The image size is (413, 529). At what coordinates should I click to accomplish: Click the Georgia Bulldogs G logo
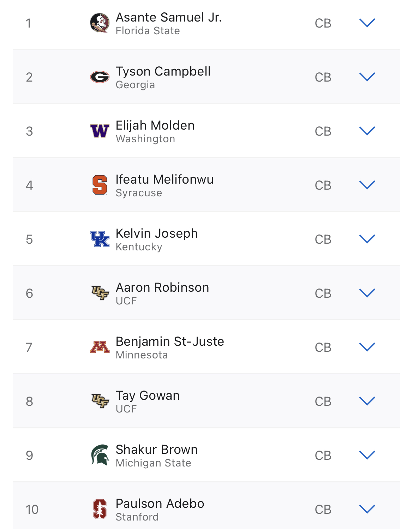pyautogui.click(x=100, y=77)
